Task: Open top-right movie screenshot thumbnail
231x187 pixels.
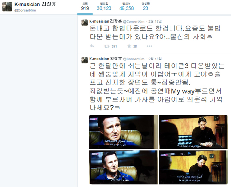Action: 193,132
